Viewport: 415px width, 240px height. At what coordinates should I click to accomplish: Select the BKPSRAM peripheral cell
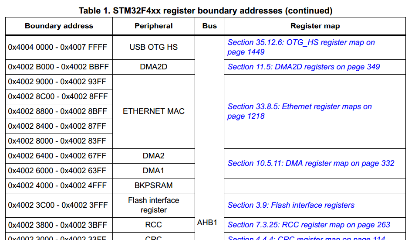click(x=154, y=185)
